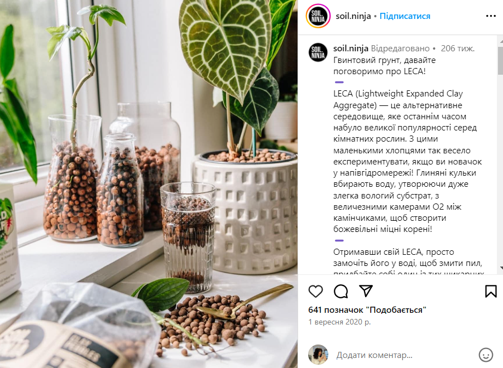Viewport: 503px width, 368px height.
Task: Open comments via speech bubble icon
Action: (341, 291)
